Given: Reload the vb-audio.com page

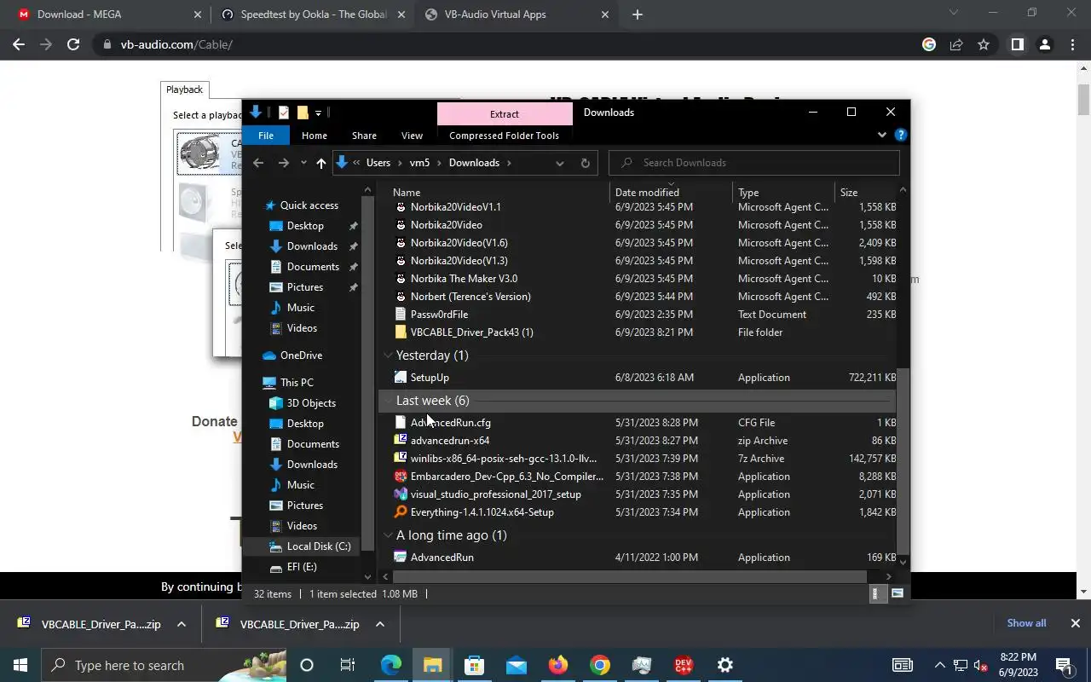Looking at the screenshot, I should (73, 44).
